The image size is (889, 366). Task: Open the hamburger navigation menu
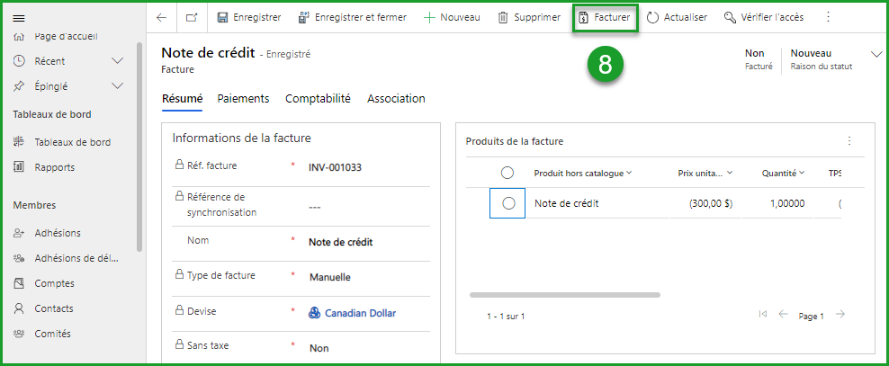[x=19, y=18]
